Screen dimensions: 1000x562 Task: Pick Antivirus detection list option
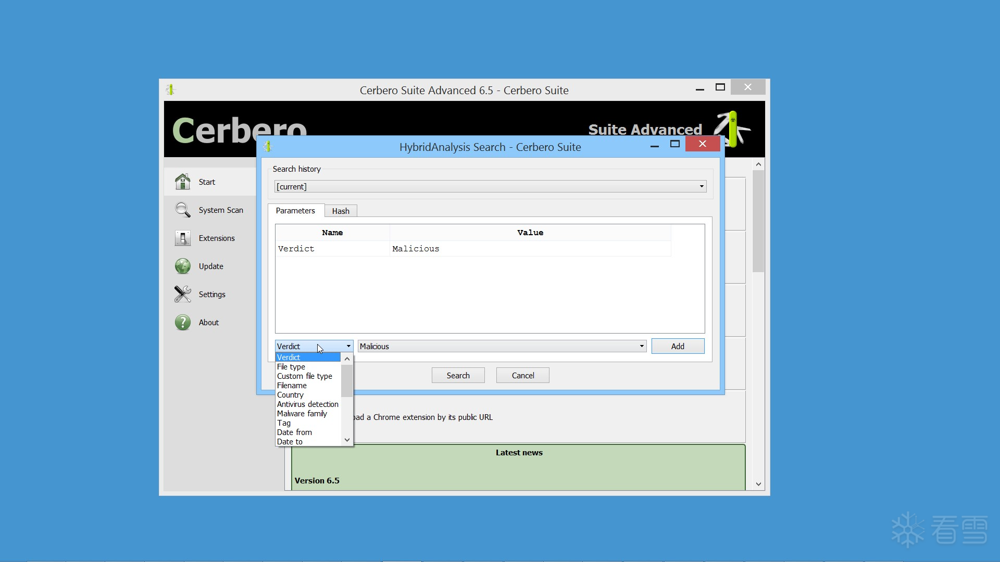coord(307,404)
